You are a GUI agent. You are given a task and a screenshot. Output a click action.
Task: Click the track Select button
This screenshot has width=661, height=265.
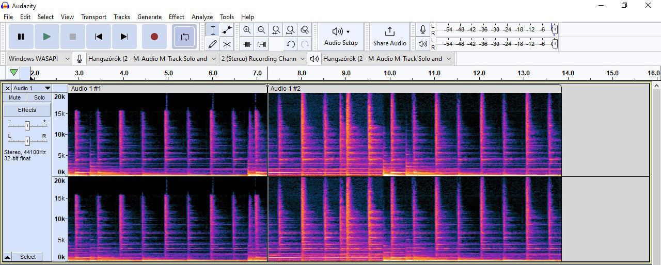coord(28,257)
